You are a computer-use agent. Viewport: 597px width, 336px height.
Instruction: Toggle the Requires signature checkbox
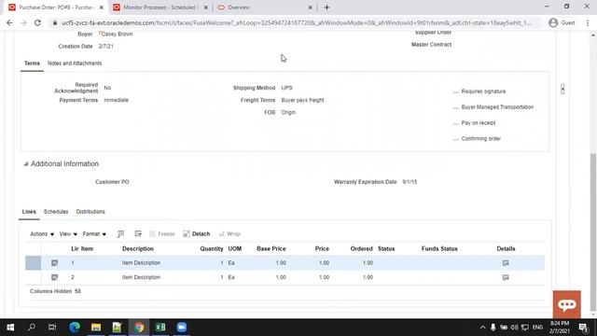[456, 91]
